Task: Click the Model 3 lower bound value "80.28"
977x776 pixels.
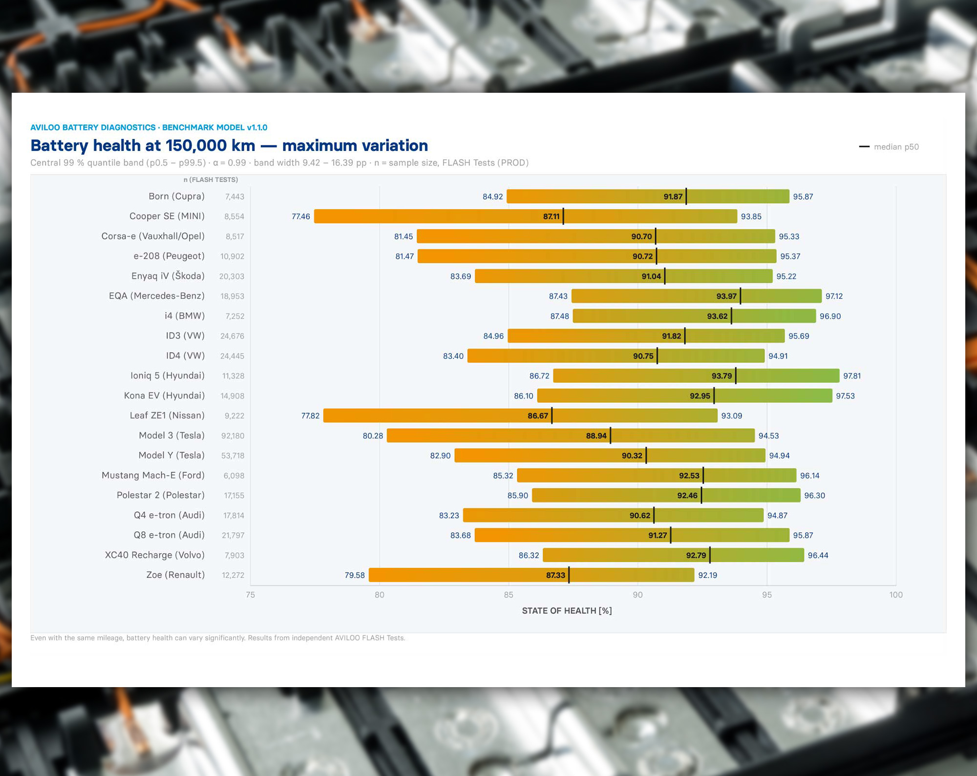Action: click(x=373, y=436)
